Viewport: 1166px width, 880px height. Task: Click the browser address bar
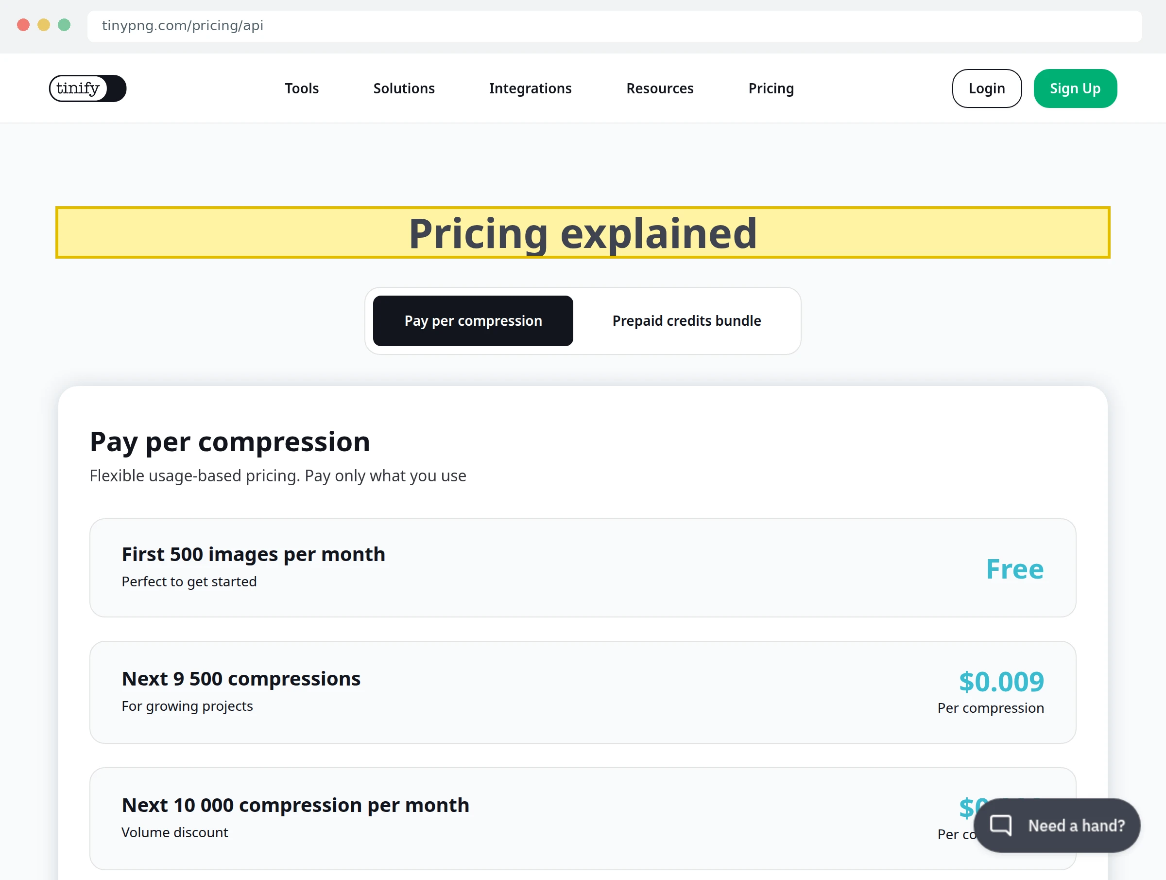[615, 26]
